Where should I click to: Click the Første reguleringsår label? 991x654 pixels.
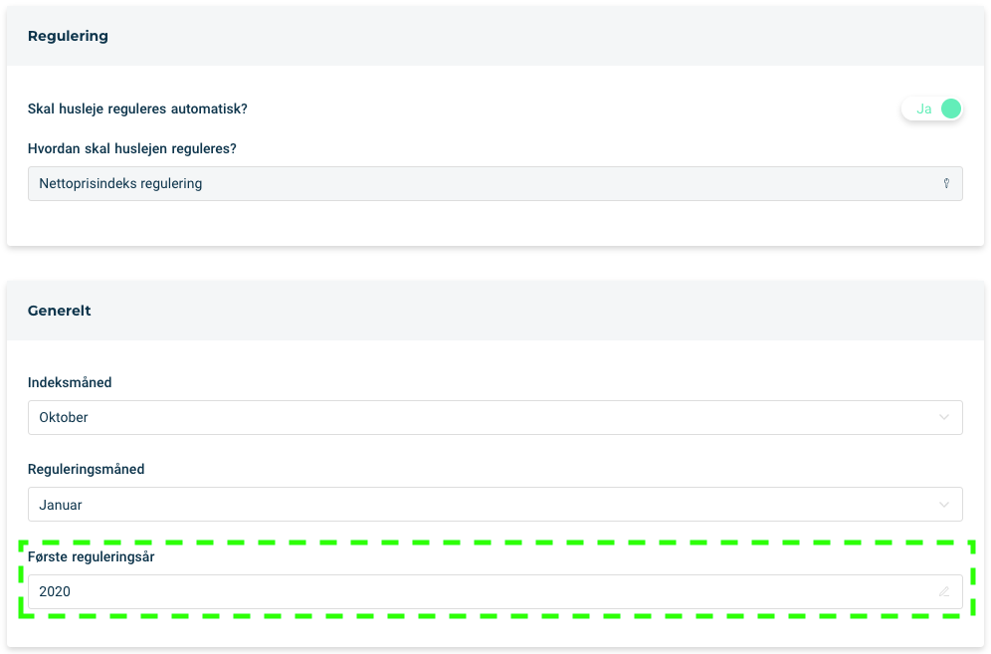click(91, 556)
